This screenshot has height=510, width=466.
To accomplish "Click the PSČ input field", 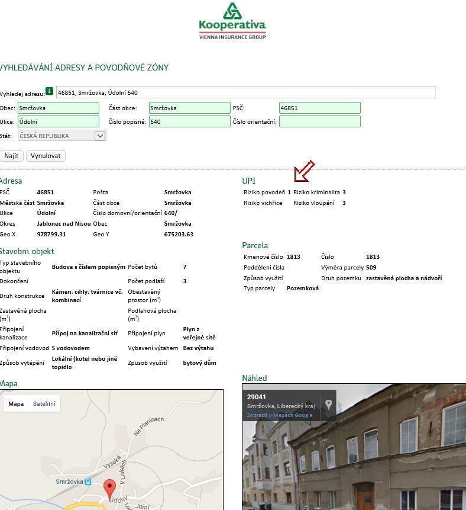I will click(320, 108).
